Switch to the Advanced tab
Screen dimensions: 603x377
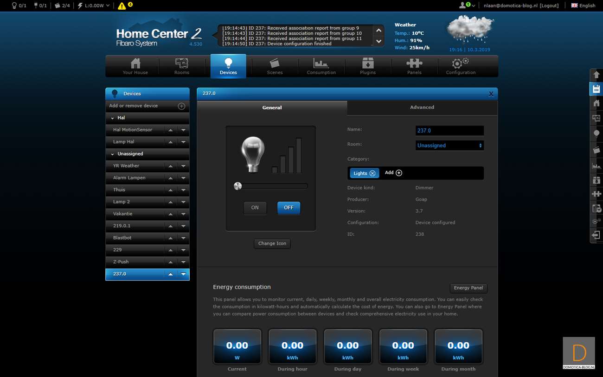pos(422,107)
